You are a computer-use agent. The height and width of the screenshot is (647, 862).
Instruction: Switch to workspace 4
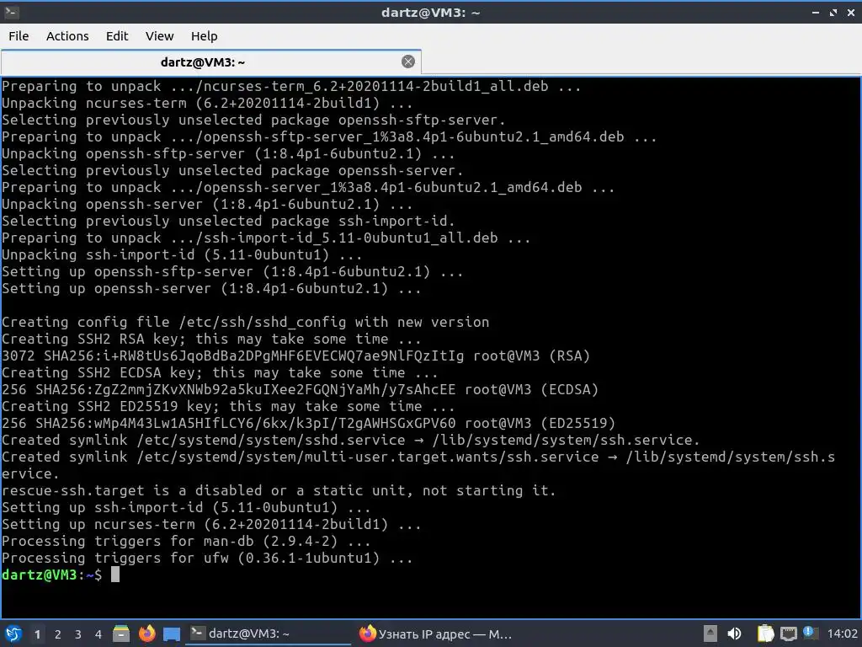[x=98, y=634]
